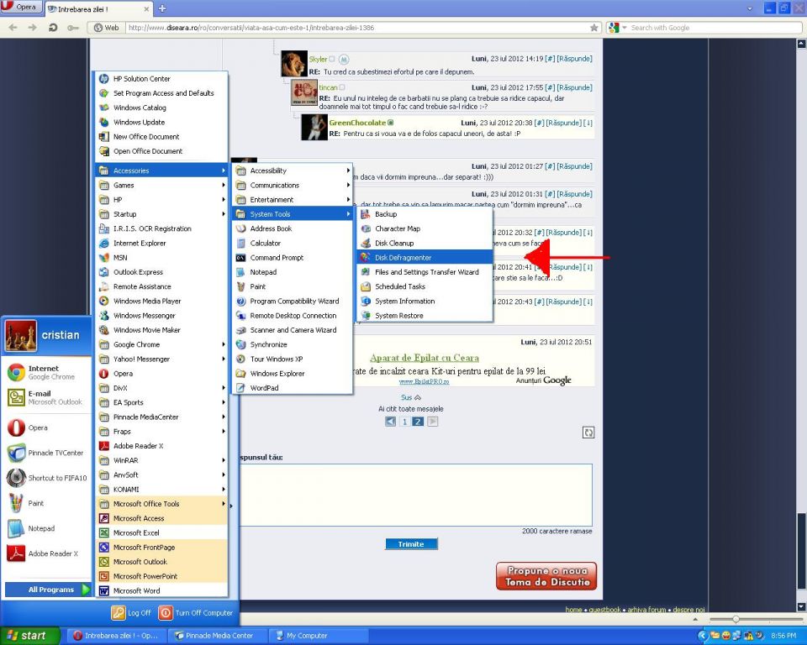Select Set Program Access and Defaults
The image size is (807, 645).
coord(161,93)
